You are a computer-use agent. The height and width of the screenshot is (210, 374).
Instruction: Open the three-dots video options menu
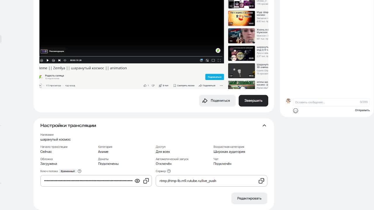click(221, 85)
